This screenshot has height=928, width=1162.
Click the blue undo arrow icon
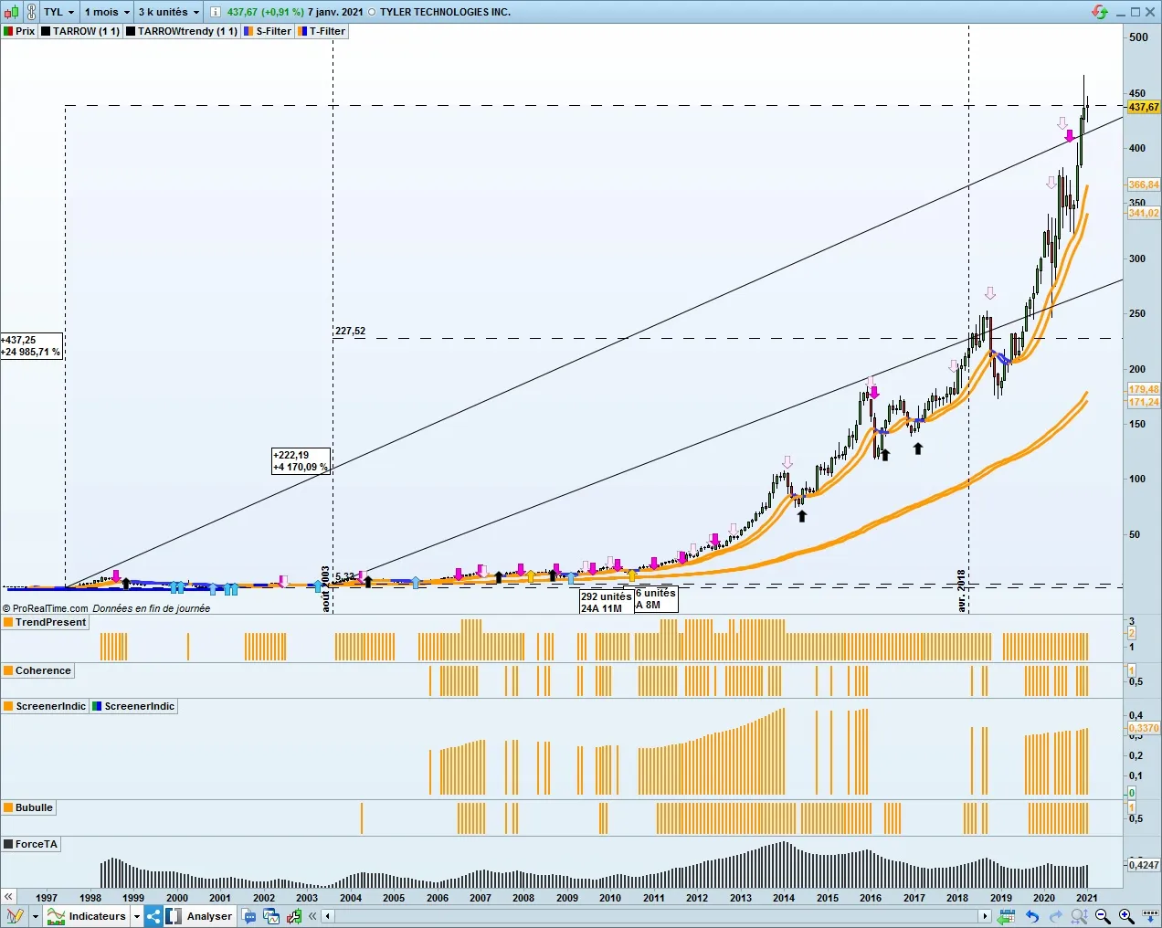tap(1032, 916)
